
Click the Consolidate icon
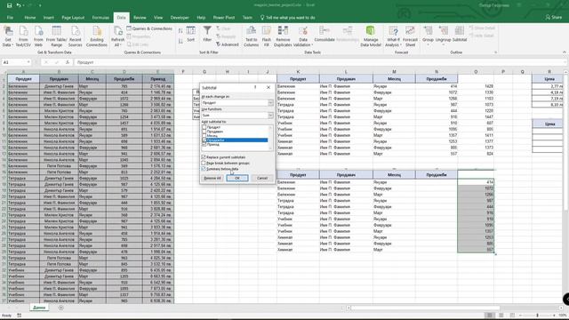click(325, 31)
